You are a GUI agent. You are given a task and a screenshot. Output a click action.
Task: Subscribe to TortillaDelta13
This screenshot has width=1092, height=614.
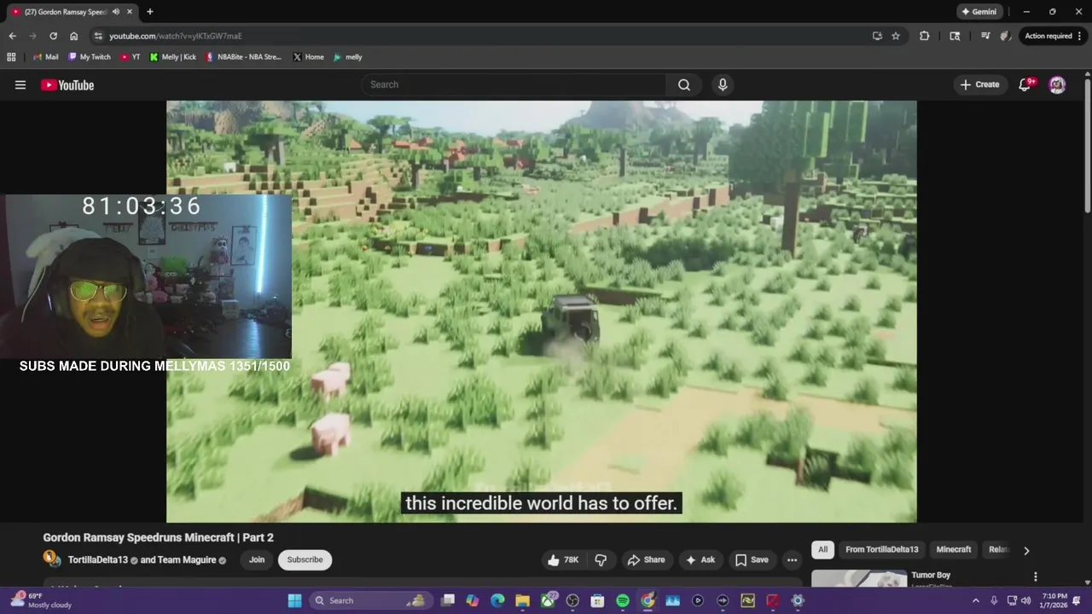(305, 559)
